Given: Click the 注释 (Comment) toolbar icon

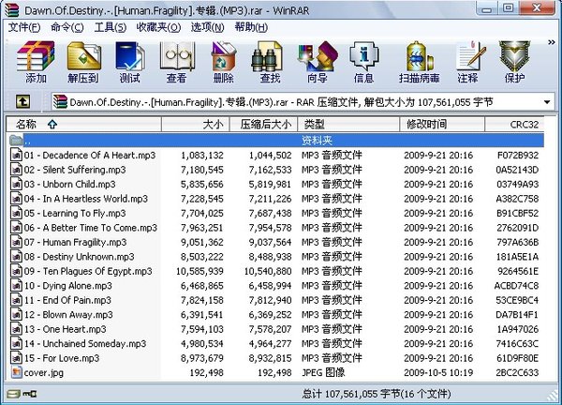Looking at the screenshot, I should [469, 56].
